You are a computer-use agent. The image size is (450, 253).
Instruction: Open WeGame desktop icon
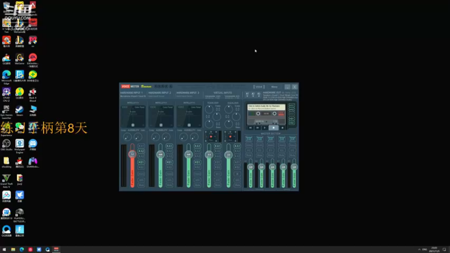coord(20,59)
